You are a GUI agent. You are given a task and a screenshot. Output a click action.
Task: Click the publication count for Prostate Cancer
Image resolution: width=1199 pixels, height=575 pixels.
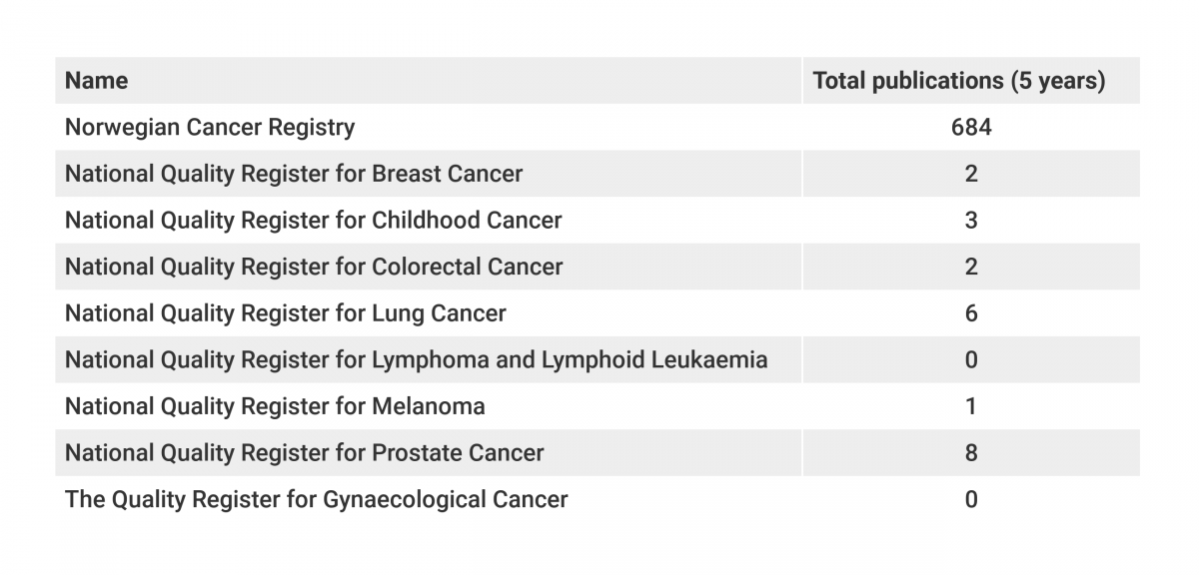[x=971, y=453]
